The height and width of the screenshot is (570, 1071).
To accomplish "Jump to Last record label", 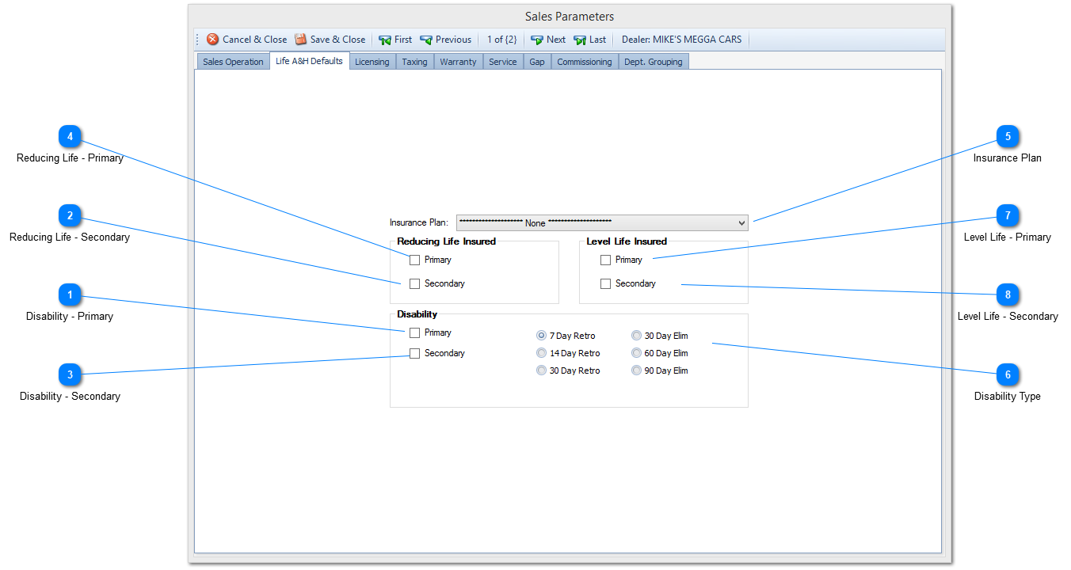I will tap(598, 40).
